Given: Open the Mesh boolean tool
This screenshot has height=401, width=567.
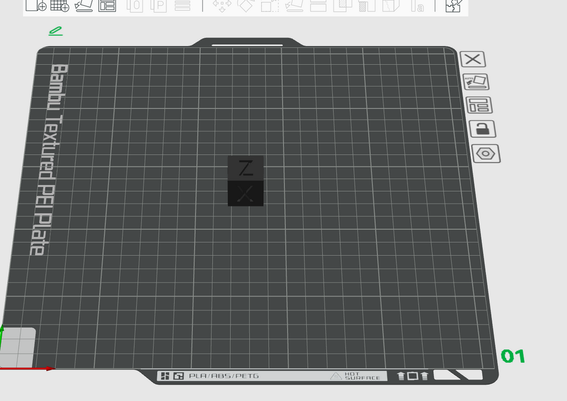Looking at the screenshot, I should coord(342,6).
